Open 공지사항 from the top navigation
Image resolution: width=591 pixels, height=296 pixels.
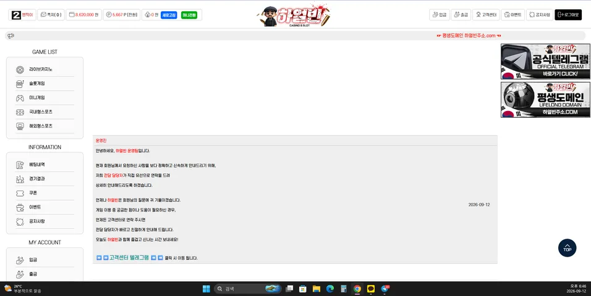(539, 15)
